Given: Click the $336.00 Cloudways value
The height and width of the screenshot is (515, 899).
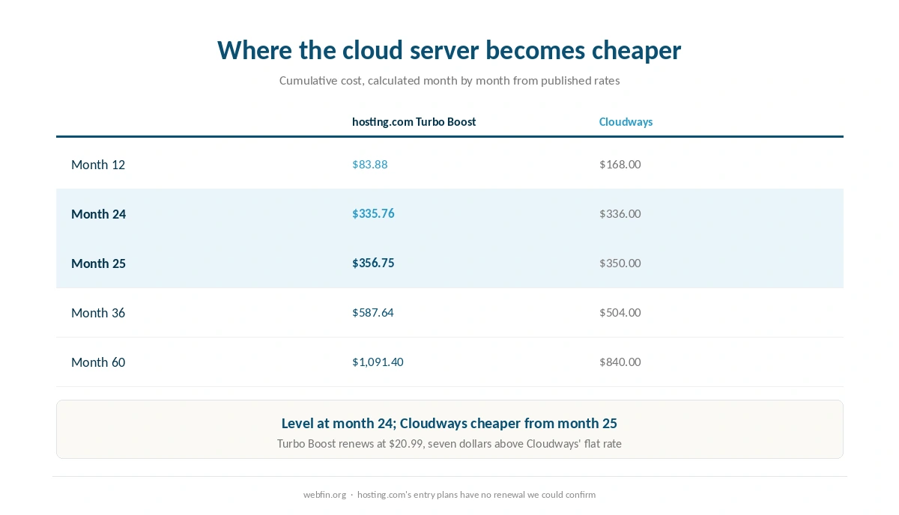Looking at the screenshot, I should (620, 213).
